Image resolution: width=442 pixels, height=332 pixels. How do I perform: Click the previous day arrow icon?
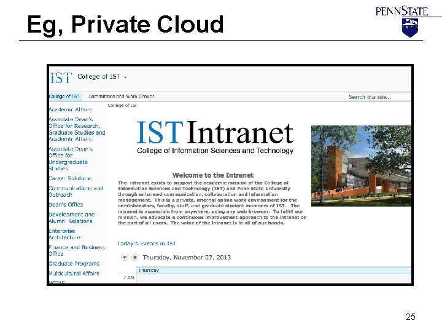[124, 257]
